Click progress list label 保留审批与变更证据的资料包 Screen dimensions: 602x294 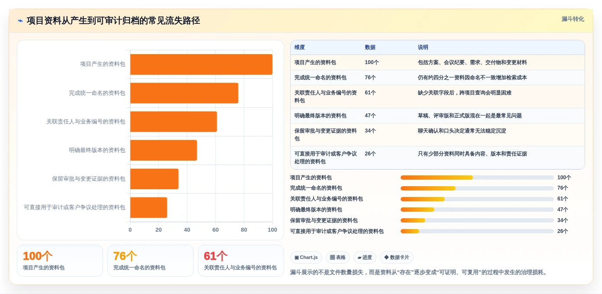click(x=324, y=220)
